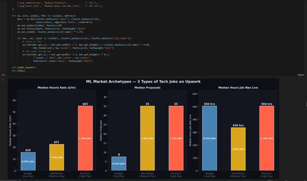Click the Python language label of the cell
The height and width of the screenshot is (181, 307).
(301, 75)
